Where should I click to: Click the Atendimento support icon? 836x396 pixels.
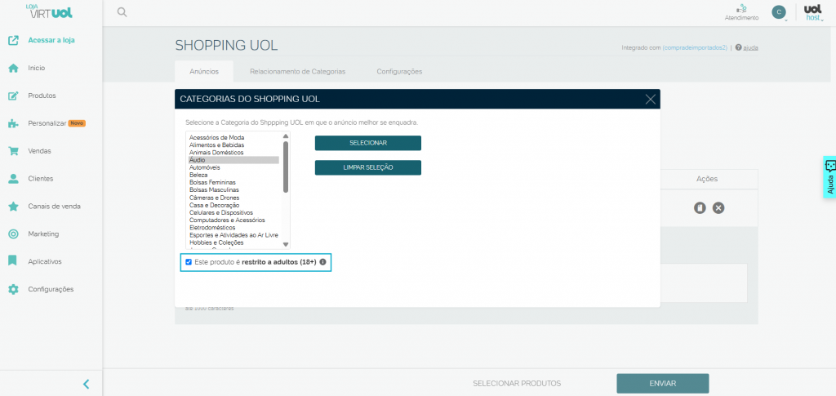point(741,8)
